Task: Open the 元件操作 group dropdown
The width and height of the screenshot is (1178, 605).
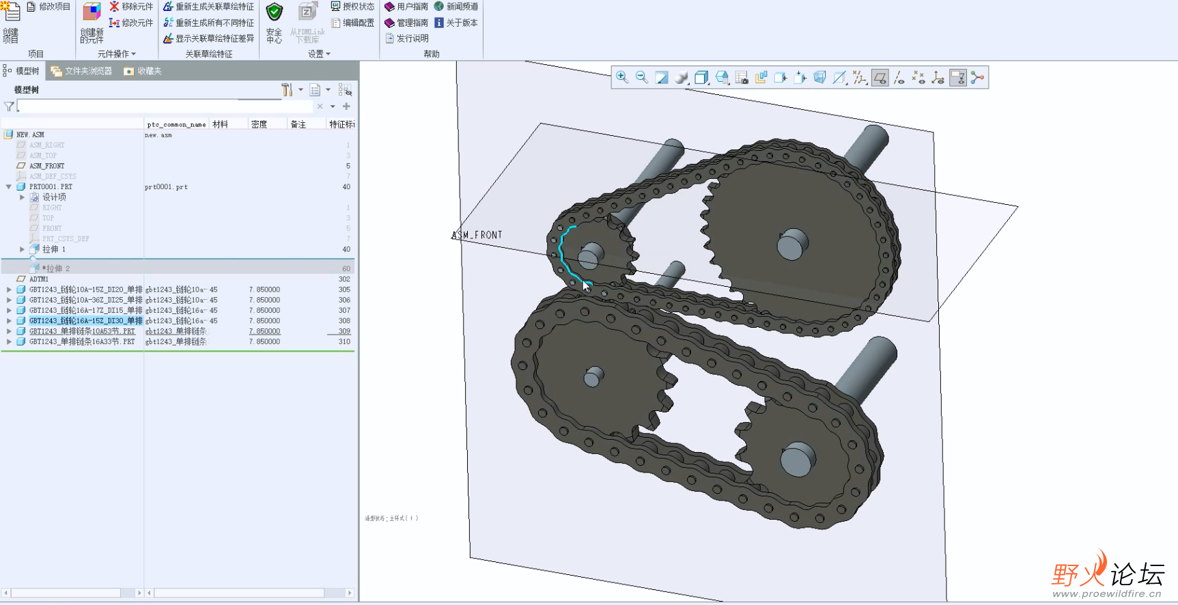Action: 117,54
